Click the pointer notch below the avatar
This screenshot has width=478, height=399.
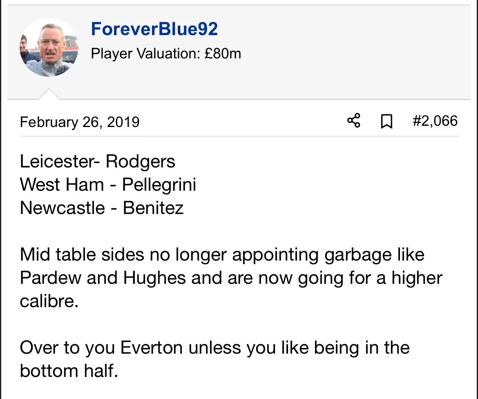[49, 94]
